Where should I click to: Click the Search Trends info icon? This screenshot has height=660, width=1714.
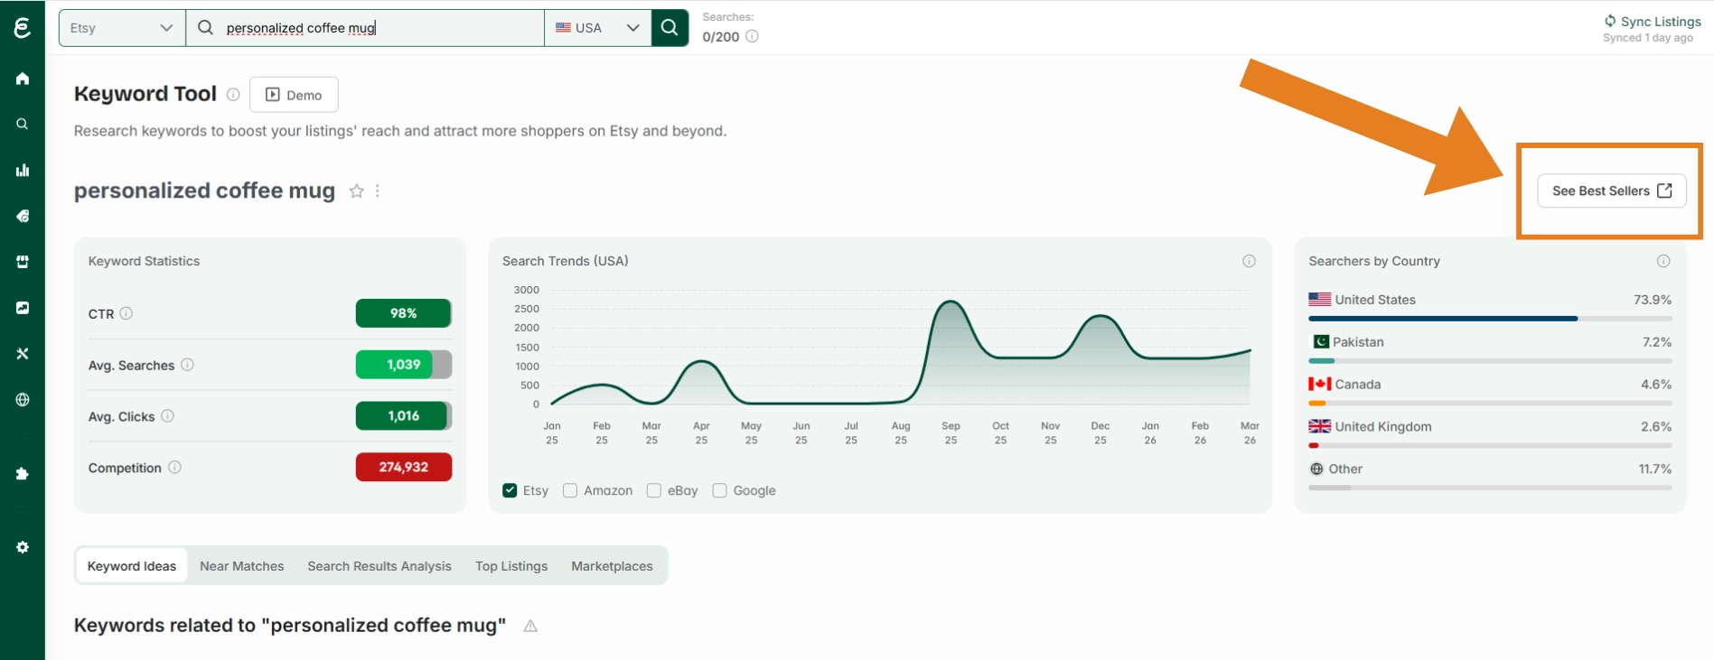(1250, 261)
